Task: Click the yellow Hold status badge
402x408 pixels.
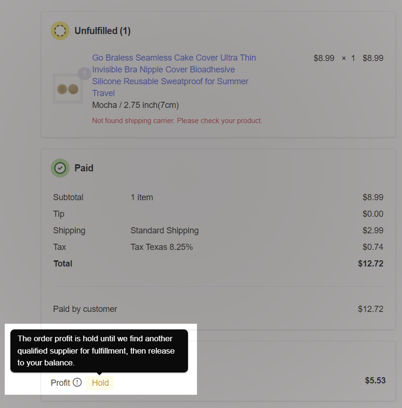Action: 100,383
